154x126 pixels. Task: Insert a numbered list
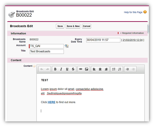click(x=120, y=69)
